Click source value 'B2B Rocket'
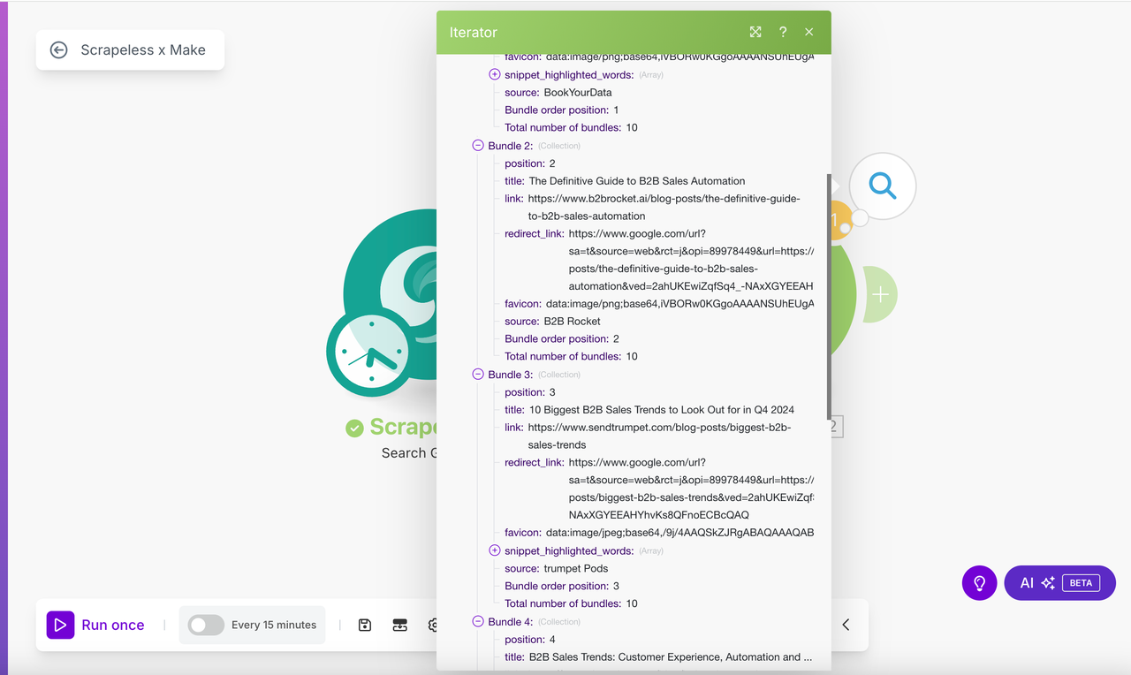The image size is (1131, 675). [x=572, y=322]
